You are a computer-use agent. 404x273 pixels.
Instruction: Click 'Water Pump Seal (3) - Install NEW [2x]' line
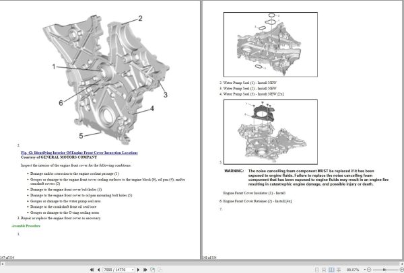pyautogui.click(x=254, y=94)
